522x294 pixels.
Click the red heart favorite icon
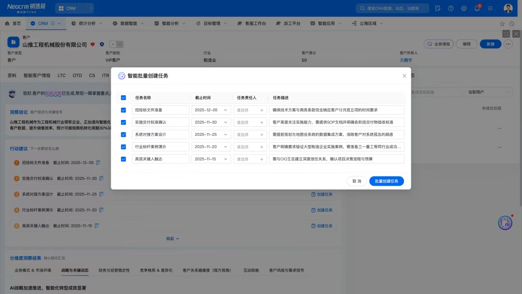click(93, 44)
